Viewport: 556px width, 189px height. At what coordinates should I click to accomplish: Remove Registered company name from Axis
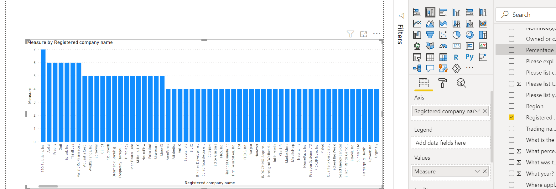[485, 111]
